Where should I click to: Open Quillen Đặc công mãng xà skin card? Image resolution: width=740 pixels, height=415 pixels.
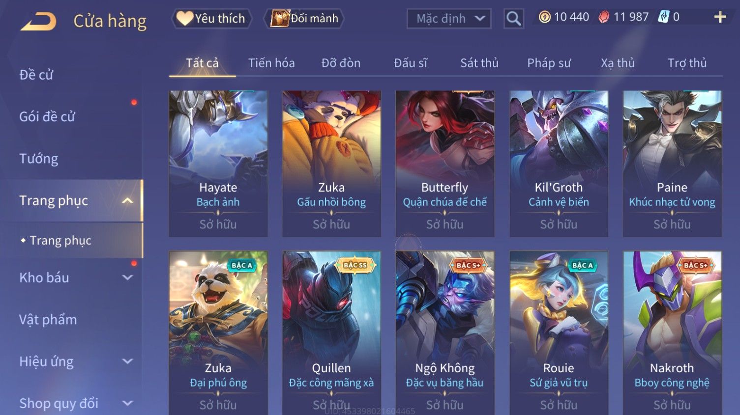[x=331, y=333]
